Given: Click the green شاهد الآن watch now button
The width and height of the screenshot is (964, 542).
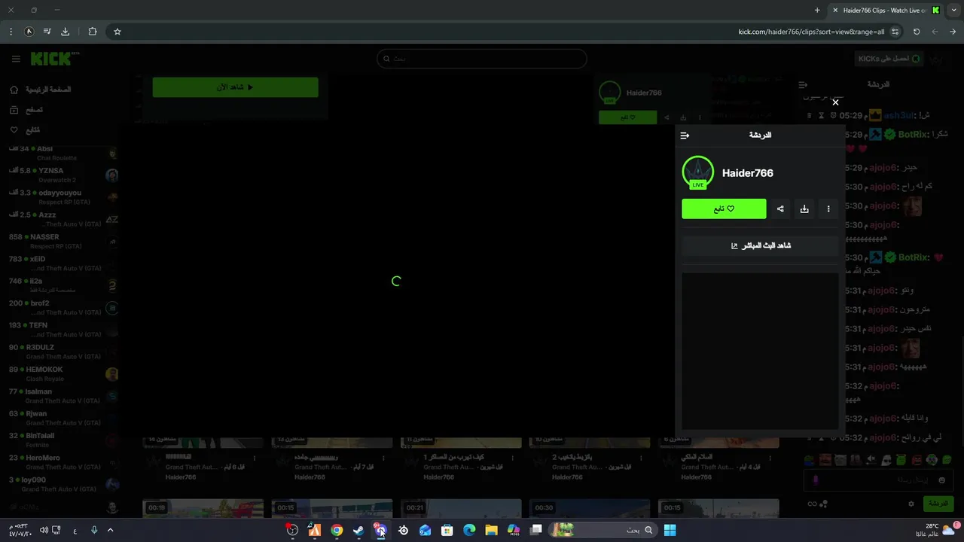Looking at the screenshot, I should [x=235, y=87].
